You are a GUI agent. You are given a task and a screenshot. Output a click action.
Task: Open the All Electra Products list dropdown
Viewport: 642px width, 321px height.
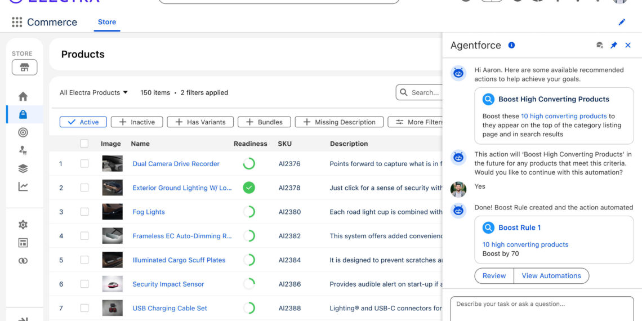[x=93, y=92]
